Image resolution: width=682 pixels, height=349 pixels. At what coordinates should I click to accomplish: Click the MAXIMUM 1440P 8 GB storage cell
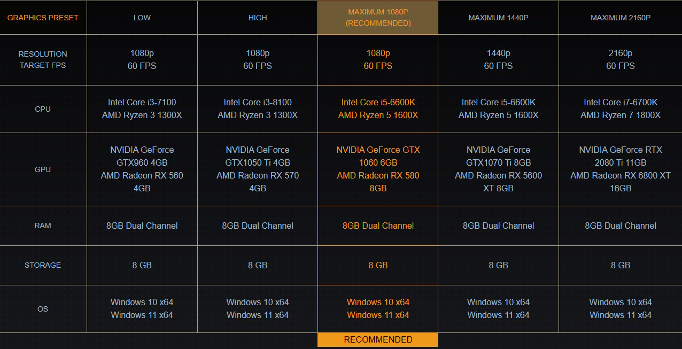[x=498, y=265]
